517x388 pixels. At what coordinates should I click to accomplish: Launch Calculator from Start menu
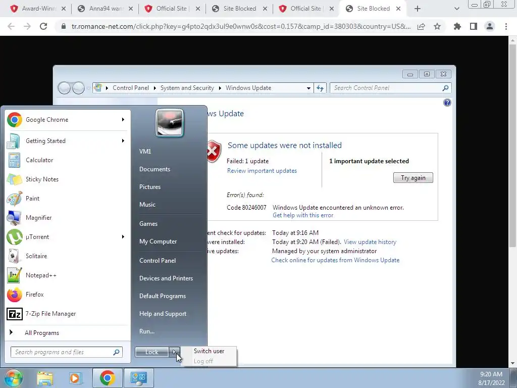67,160
